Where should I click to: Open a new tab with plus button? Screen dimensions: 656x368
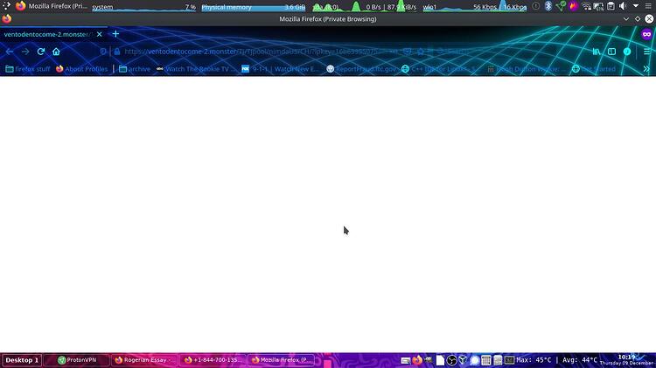point(115,34)
